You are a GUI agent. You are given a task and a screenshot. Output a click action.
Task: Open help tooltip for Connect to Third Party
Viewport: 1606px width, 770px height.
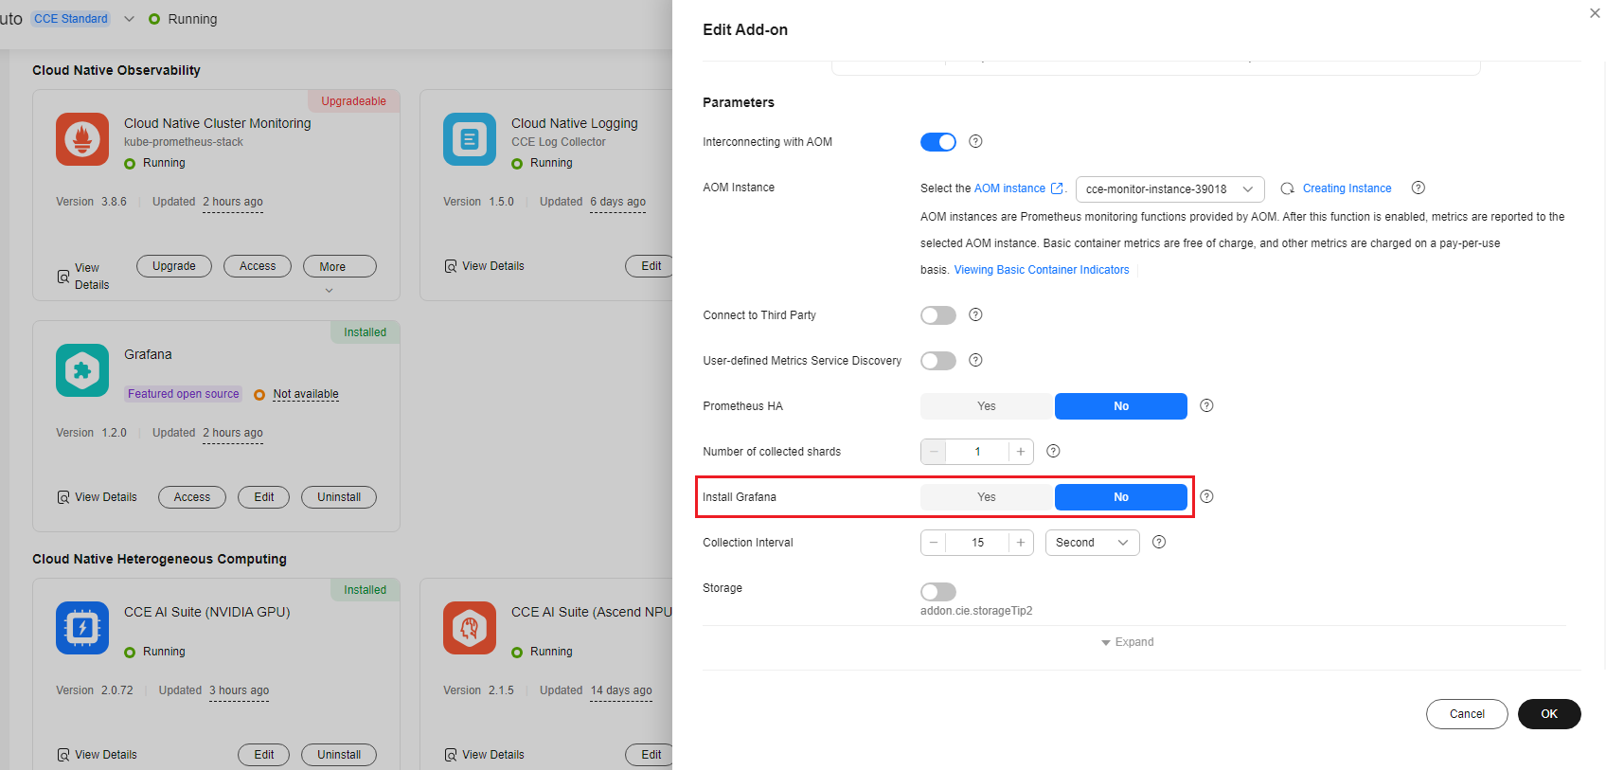click(975, 314)
